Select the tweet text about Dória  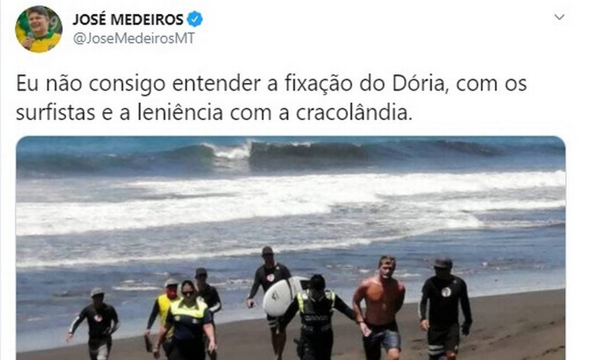(x=271, y=98)
